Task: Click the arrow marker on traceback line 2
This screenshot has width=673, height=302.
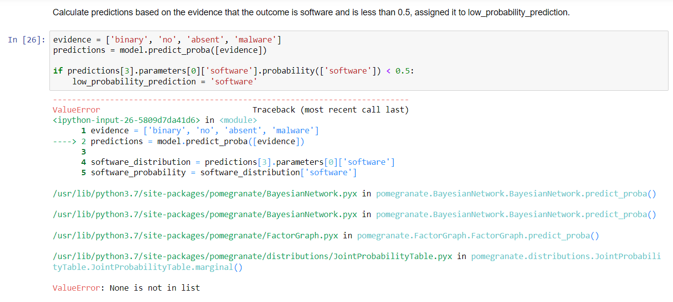Action: [63, 141]
